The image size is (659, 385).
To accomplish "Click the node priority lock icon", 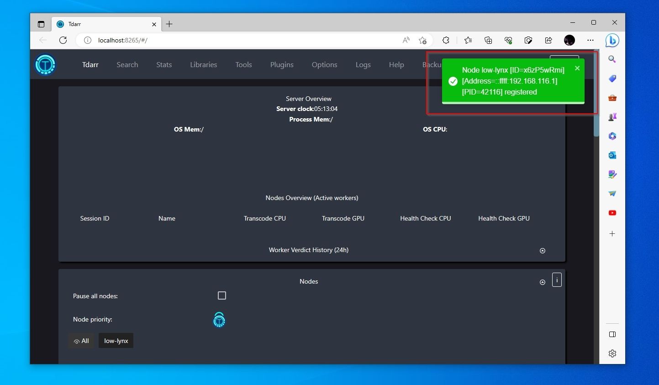I will [219, 320].
